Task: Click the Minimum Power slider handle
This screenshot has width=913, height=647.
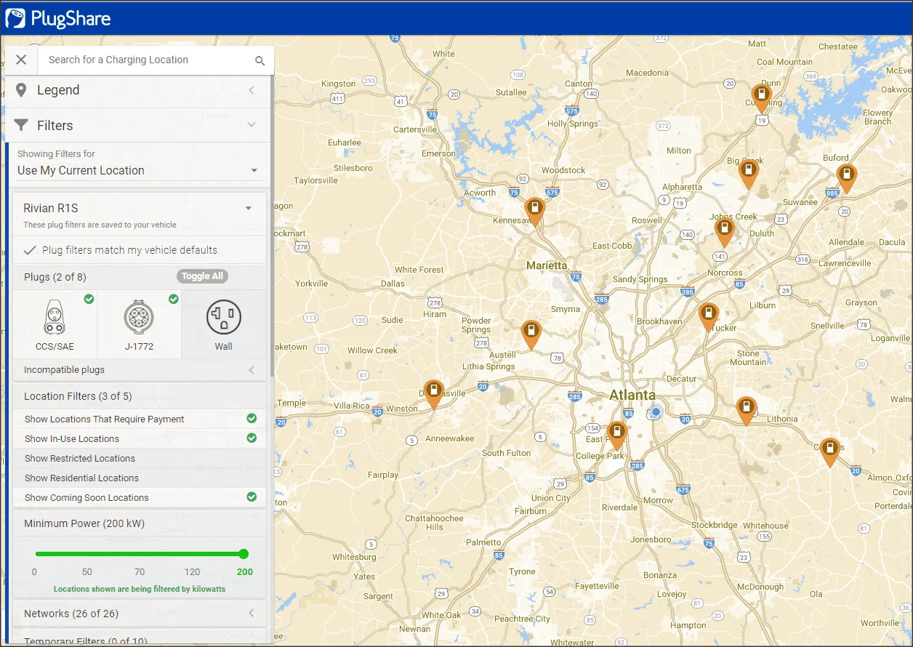Action: pos(244,554)
